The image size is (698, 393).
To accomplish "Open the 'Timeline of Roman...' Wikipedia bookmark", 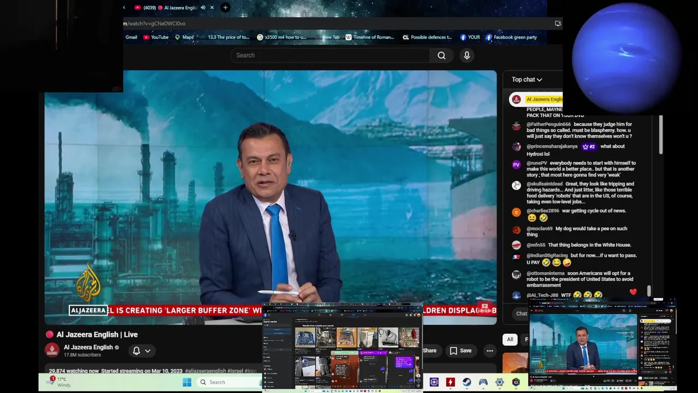I will 369,37.
